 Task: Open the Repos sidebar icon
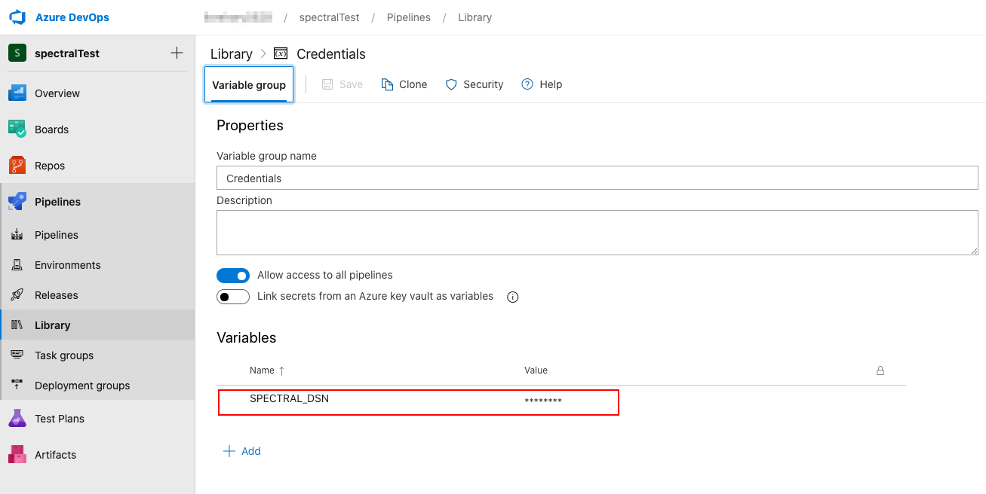pos(17,166)
